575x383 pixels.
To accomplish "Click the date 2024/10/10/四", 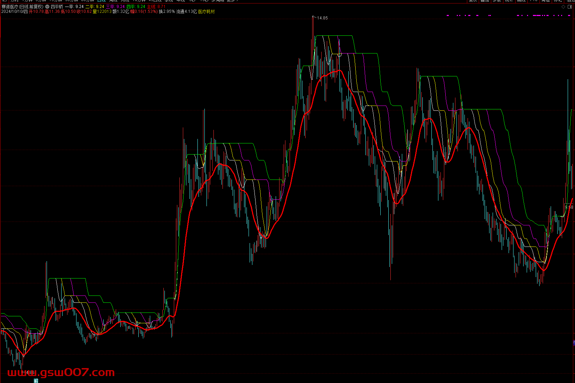I will pyautogui.click(x=14, y=12).
